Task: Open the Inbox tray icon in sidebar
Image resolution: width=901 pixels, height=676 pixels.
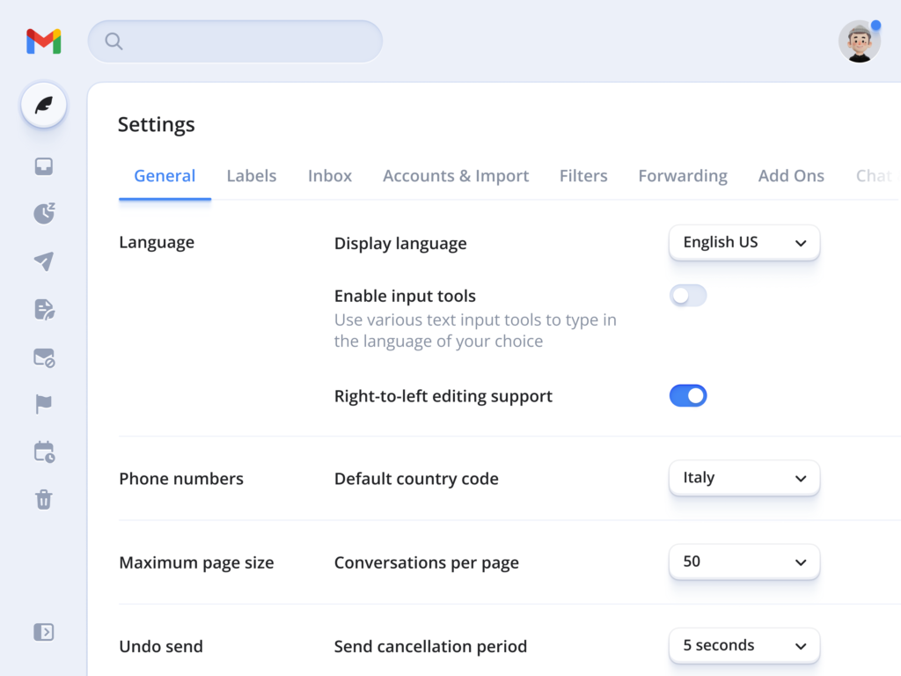Action: point(44,166)
